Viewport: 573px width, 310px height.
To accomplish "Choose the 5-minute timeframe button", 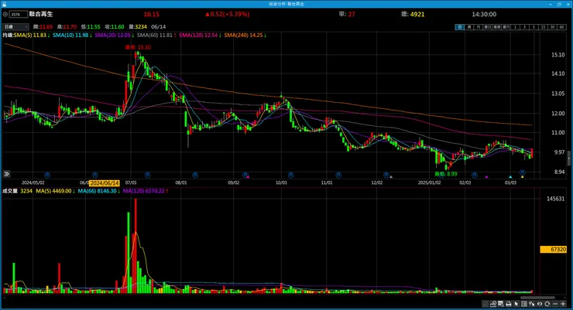I will (x=534, y=27).
